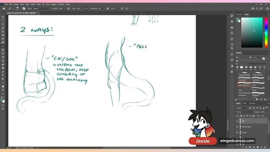Open smoothing options gear icon
Viewport: 270px width, 152px height.
pyautogui.click(x=108, y=8)
